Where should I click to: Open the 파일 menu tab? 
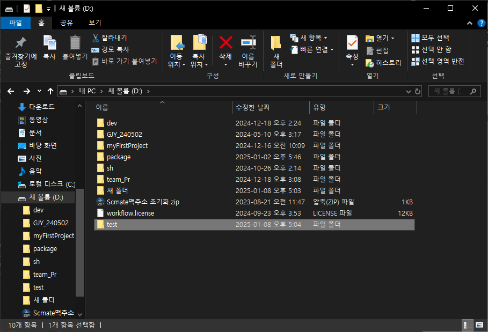16,23
